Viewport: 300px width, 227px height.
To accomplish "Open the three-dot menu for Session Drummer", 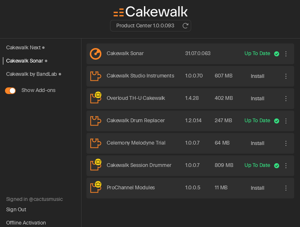I will click(x=286, y=166).
